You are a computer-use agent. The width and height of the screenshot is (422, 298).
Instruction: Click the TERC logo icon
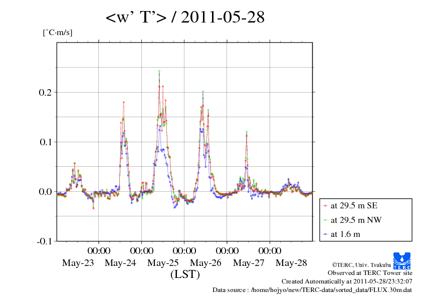pyautogui.click(x=402, y=260)
